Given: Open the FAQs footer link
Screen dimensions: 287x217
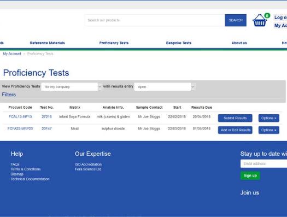Looking at the screenshot, I should coord(15,165).
